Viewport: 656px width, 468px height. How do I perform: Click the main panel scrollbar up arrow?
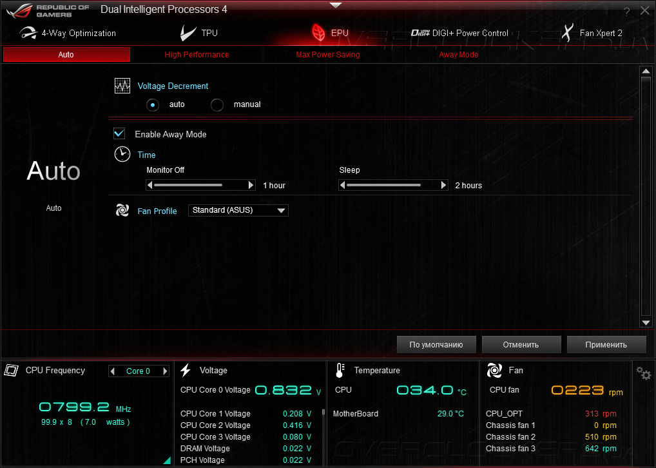click(x=646, y=71)
